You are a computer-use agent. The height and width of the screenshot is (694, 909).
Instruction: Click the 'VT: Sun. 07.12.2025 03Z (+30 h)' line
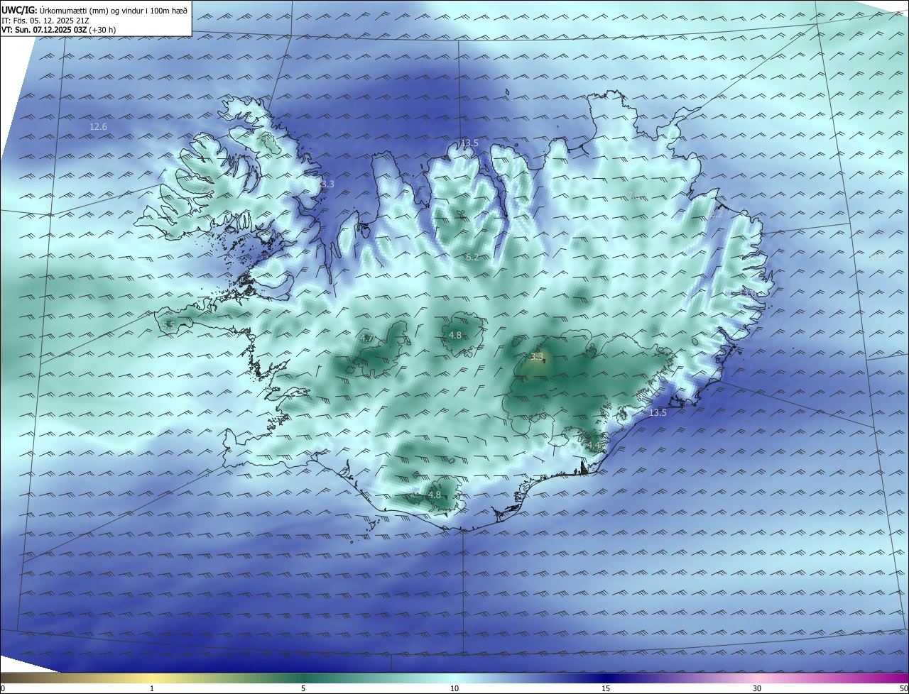[x=58, y=31]
